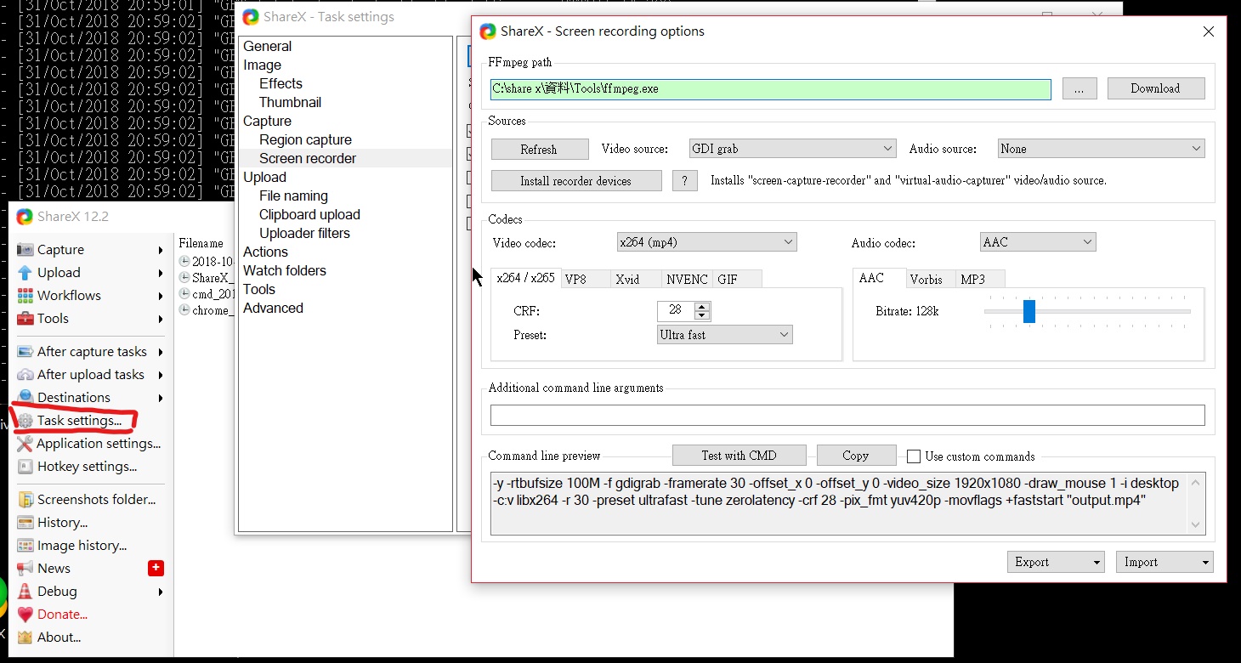Click the command line preview scrollbar
The height and width of the screenshot is (663, 1241).
(1195, 504)
